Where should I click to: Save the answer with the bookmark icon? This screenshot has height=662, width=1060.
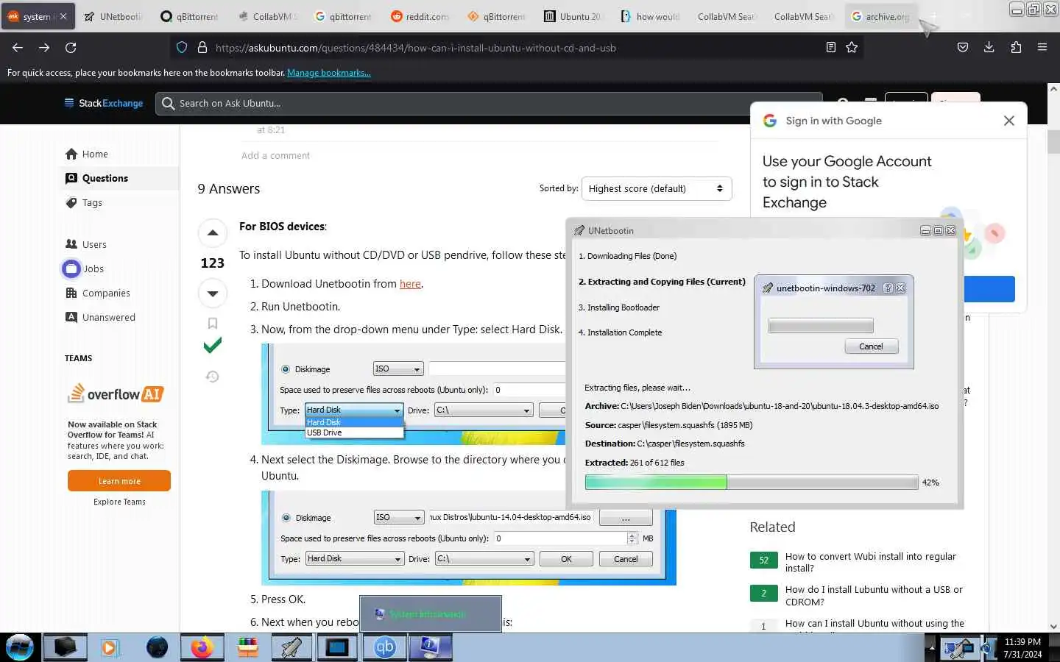pyautogui.click(x=213, y=323)
